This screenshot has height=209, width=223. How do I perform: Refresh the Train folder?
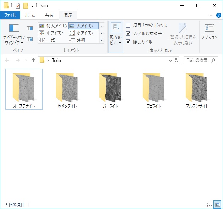(x=177, y=60)
